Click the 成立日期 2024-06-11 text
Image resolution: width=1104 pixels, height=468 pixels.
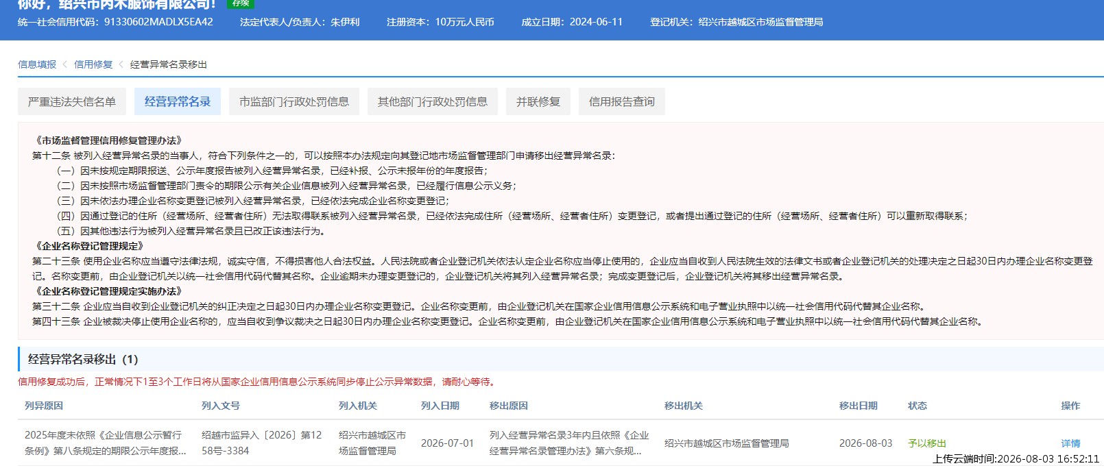coord(572,22)
